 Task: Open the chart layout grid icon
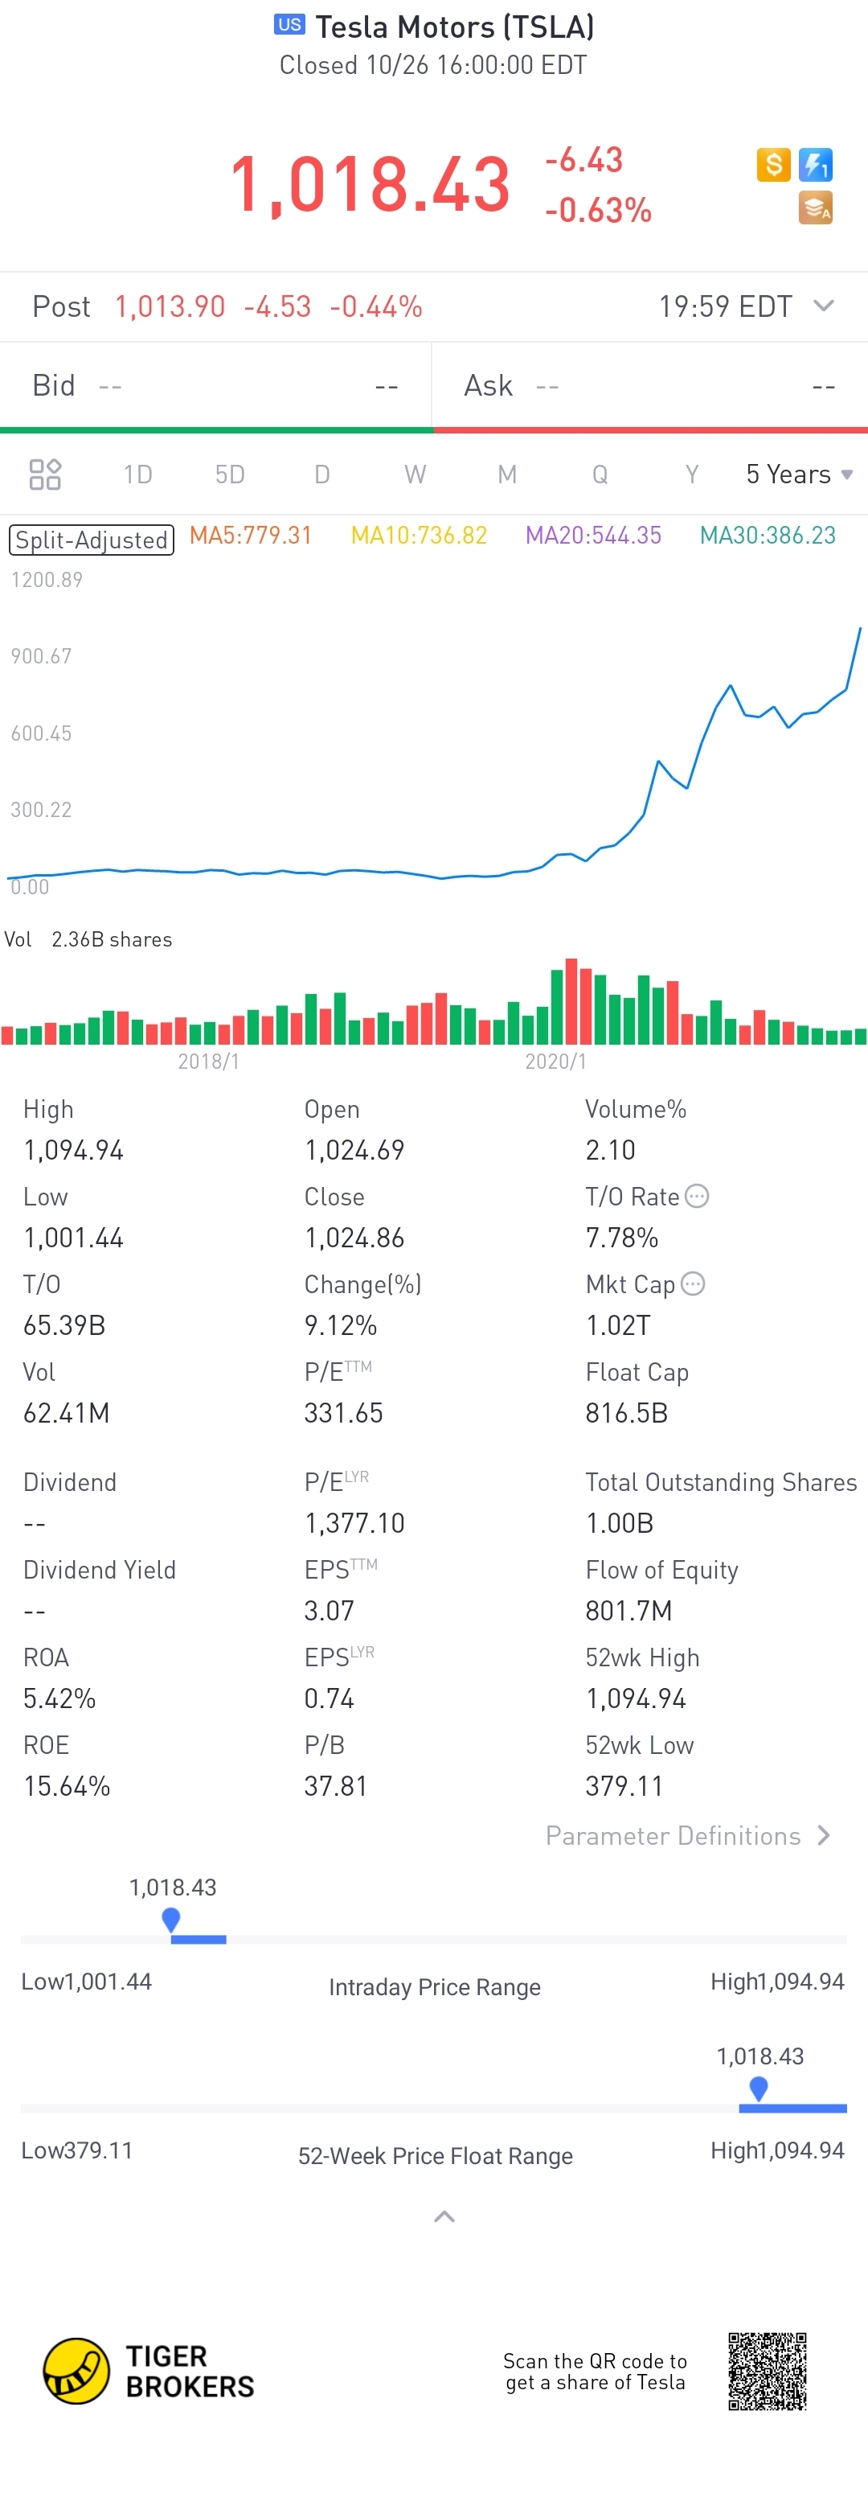(x=46, y=474)
